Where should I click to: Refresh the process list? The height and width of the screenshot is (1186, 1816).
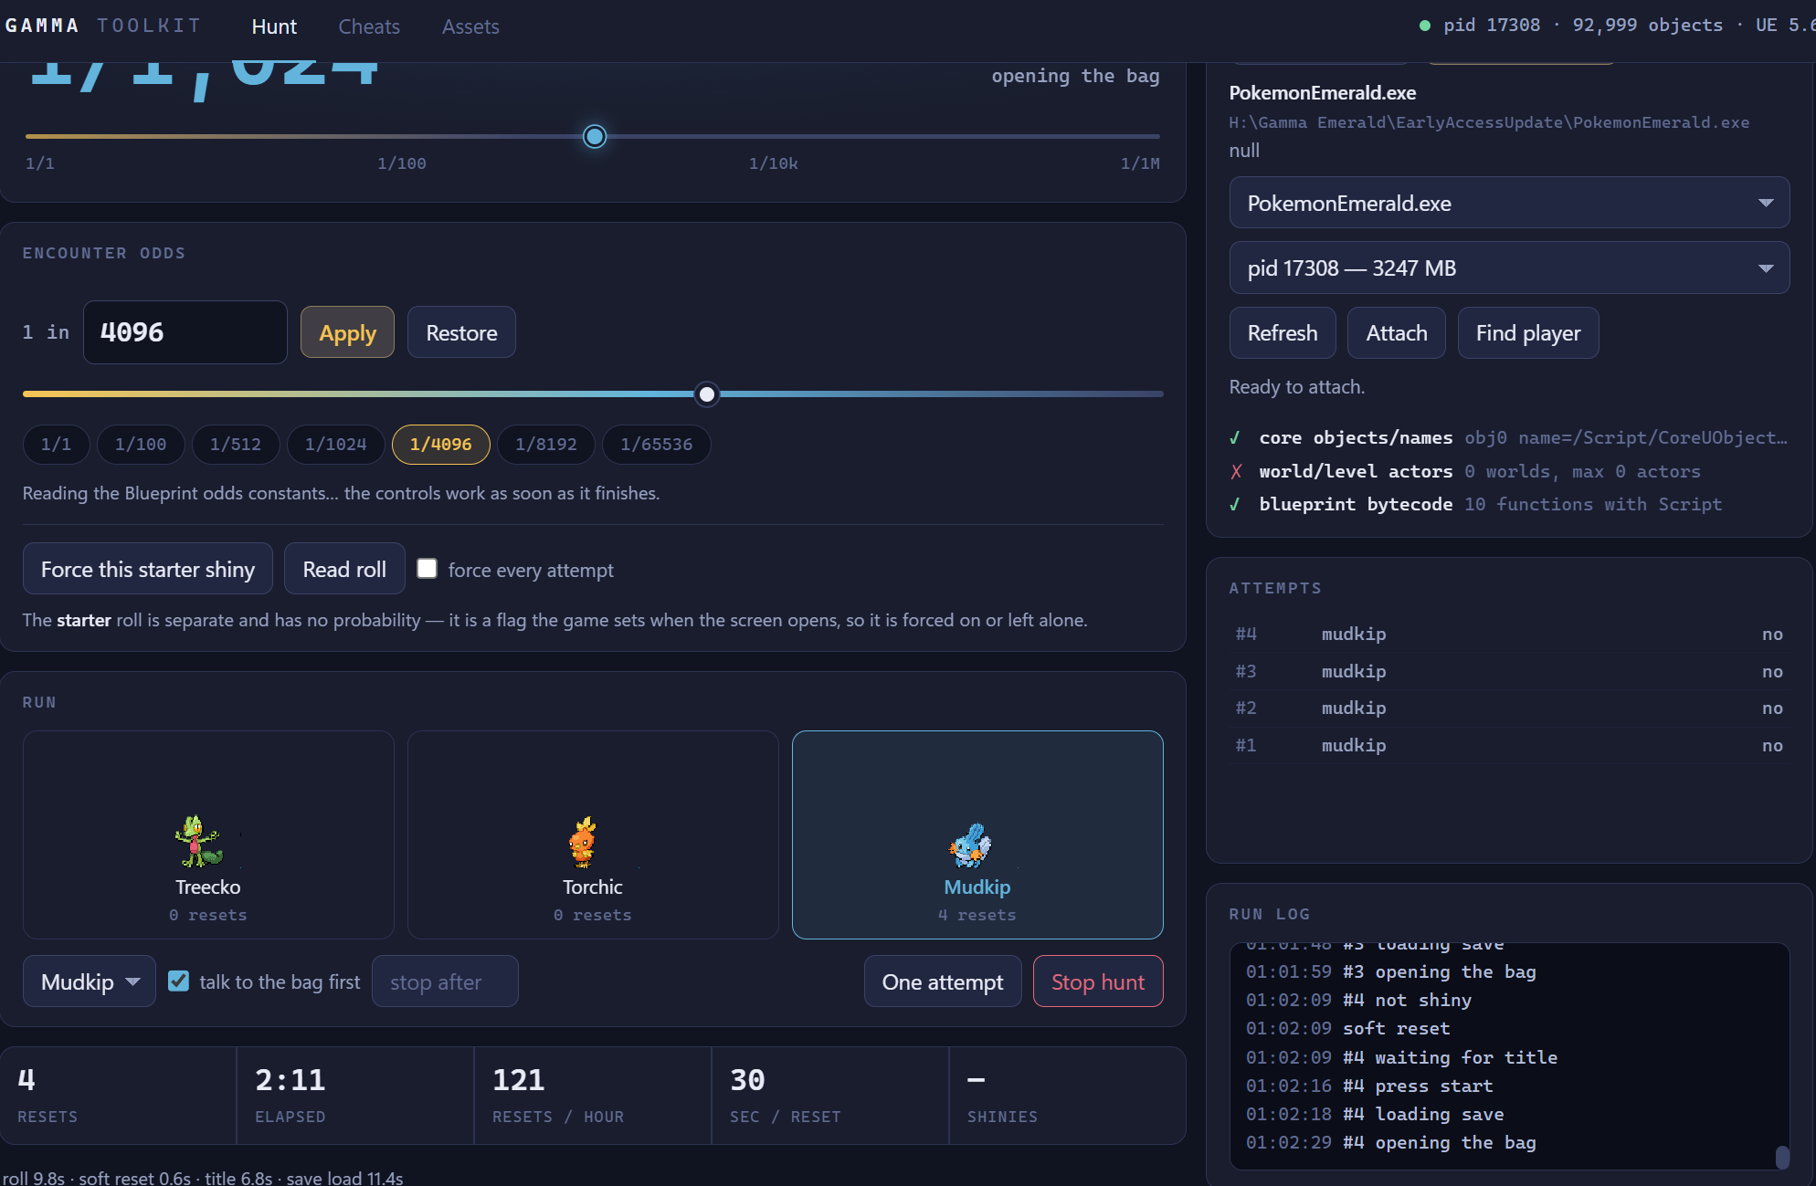click(x=1283, y=333)
